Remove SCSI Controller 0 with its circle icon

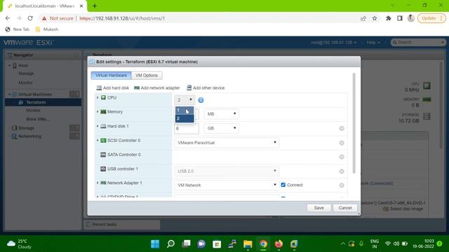click(342, 143)
